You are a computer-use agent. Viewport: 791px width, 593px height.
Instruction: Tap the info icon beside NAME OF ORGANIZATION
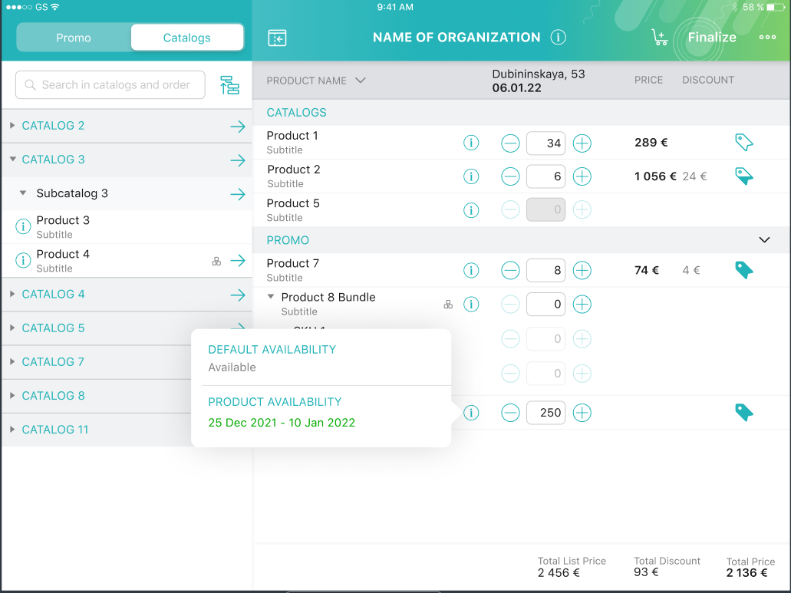pyautogui.click(x=558, y=37)
